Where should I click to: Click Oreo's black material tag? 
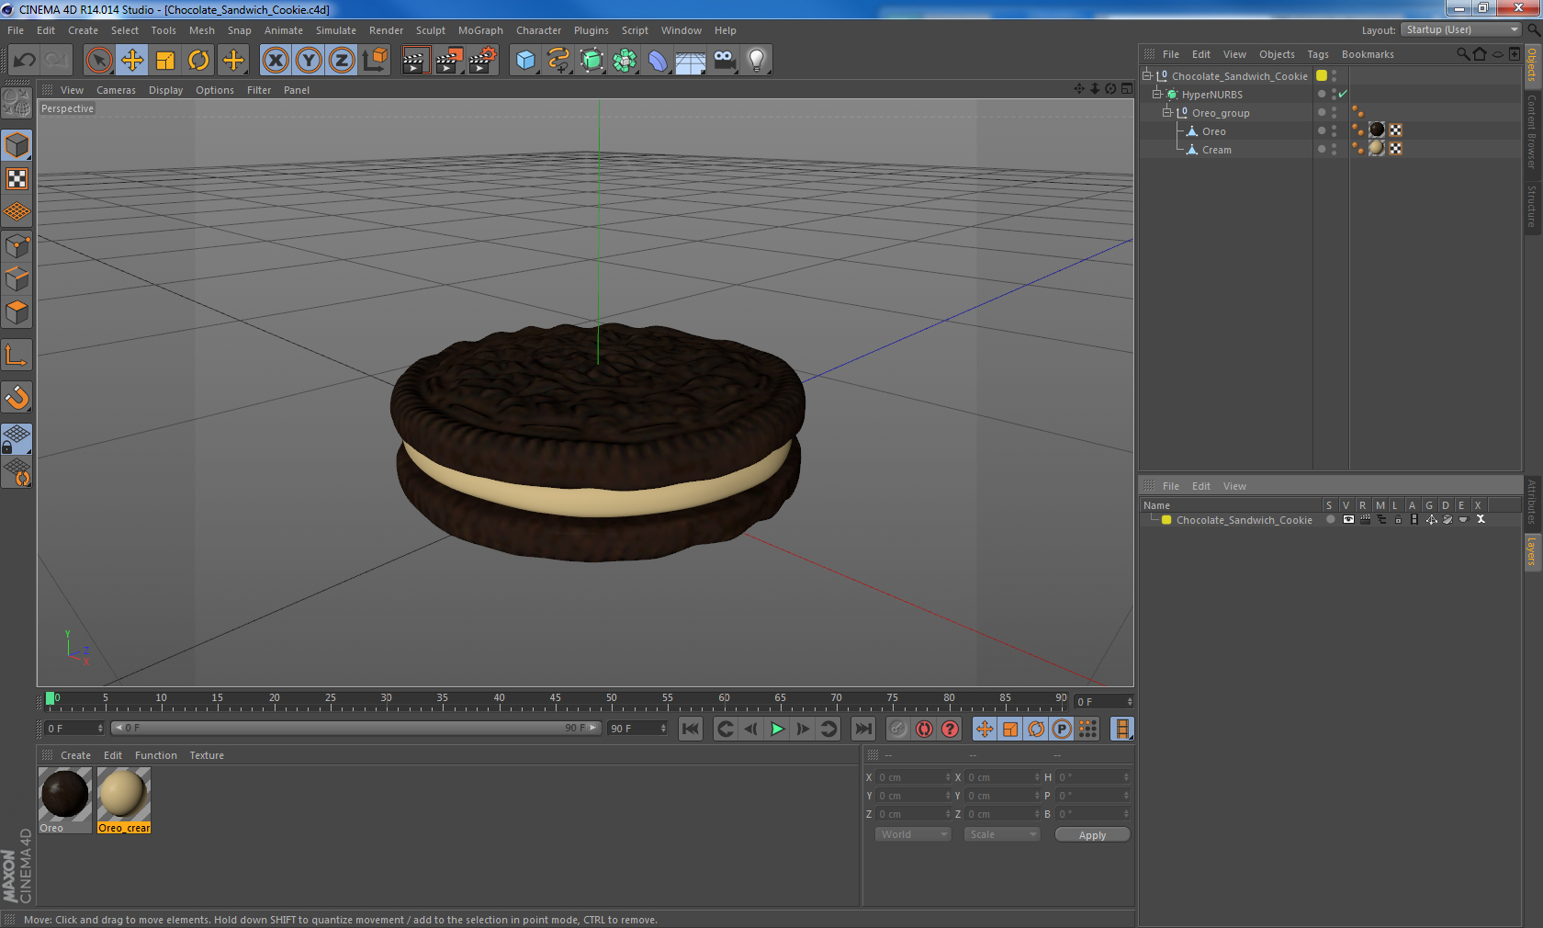[x=1377, y=130]
